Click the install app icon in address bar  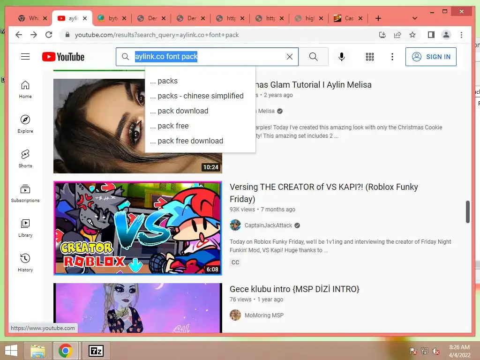pos(382,35)
